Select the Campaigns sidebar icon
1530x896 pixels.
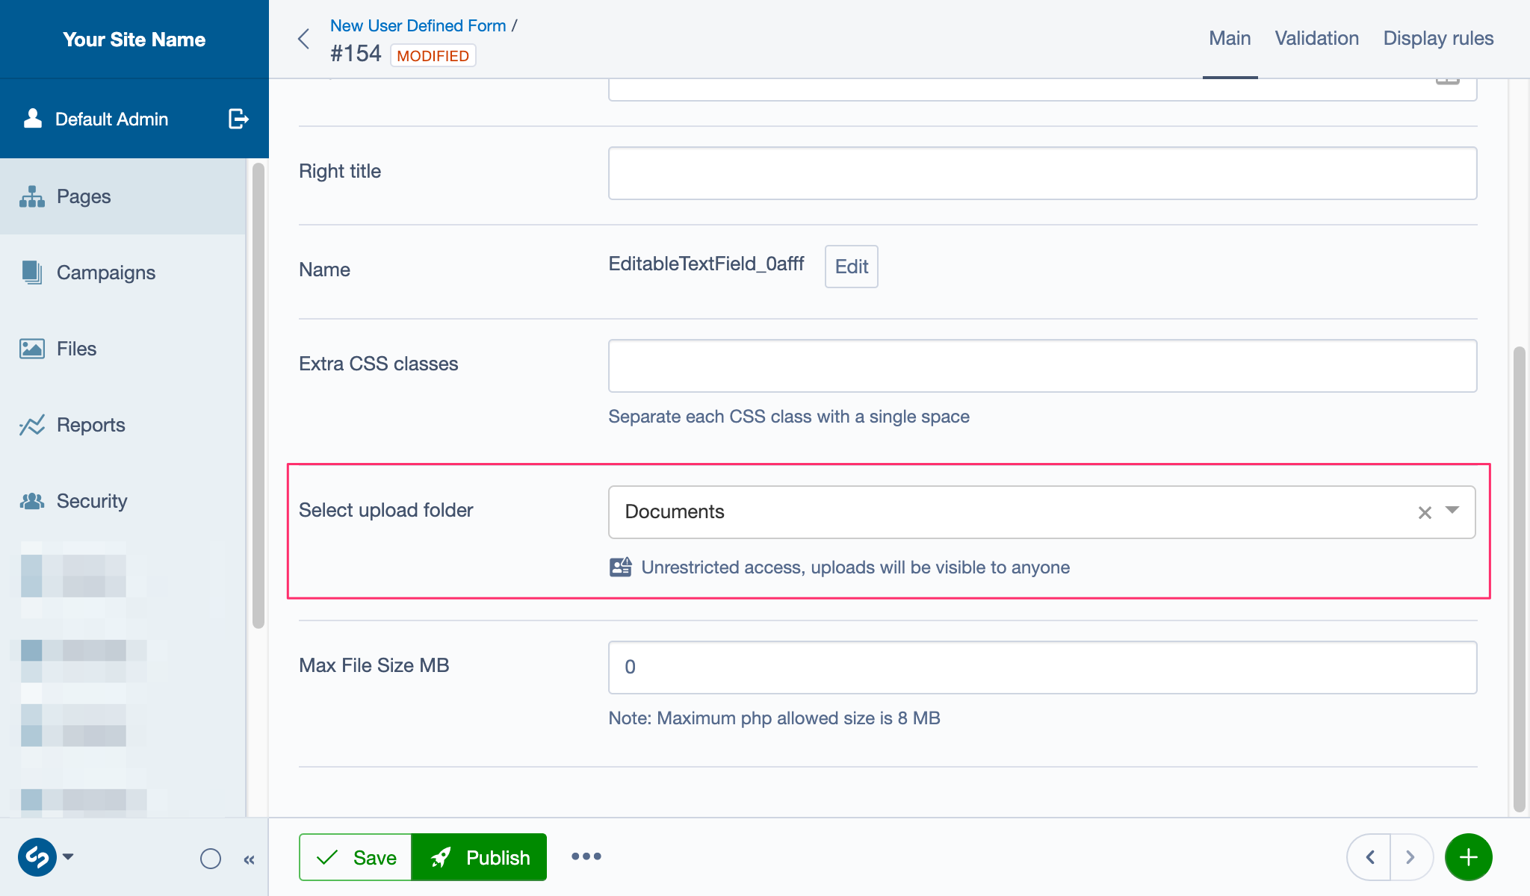31,273
